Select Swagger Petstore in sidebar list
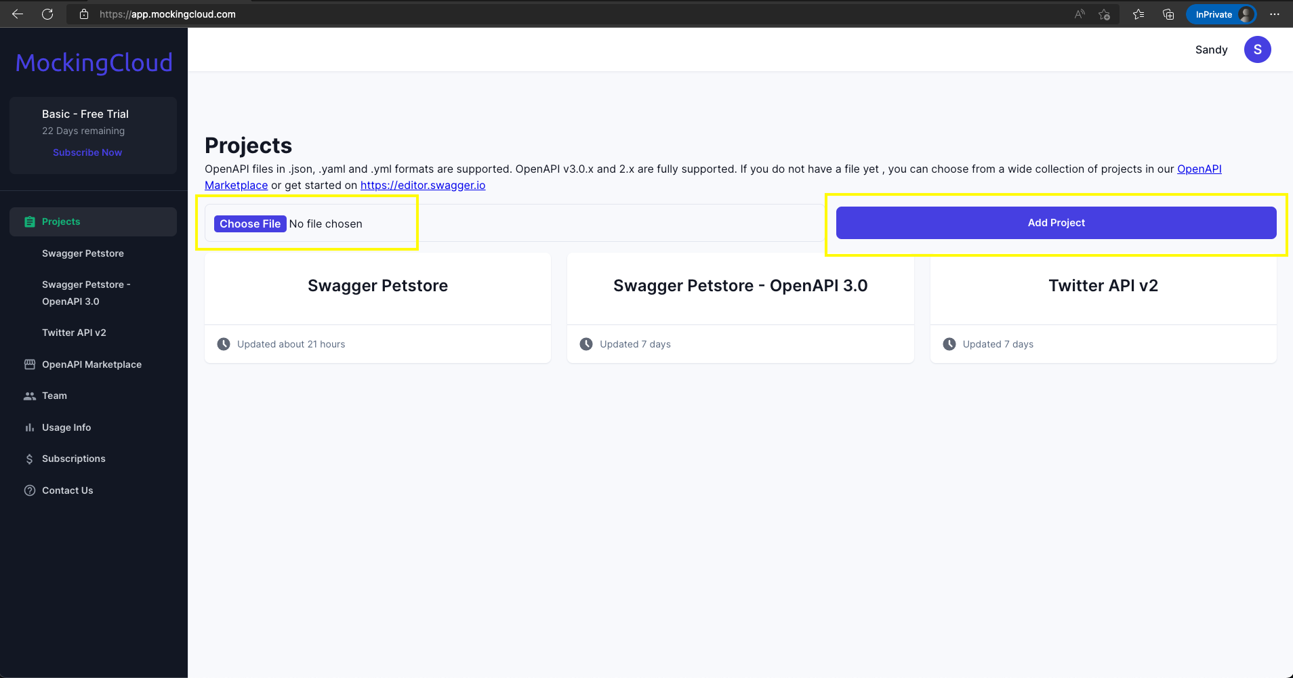Screen dimensions: 1293x678 83,253
